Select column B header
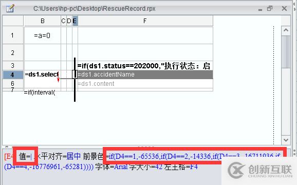Image resolution: width=297 pixels, height=185 pixels. pyautogui.click(x=43, y=21)
